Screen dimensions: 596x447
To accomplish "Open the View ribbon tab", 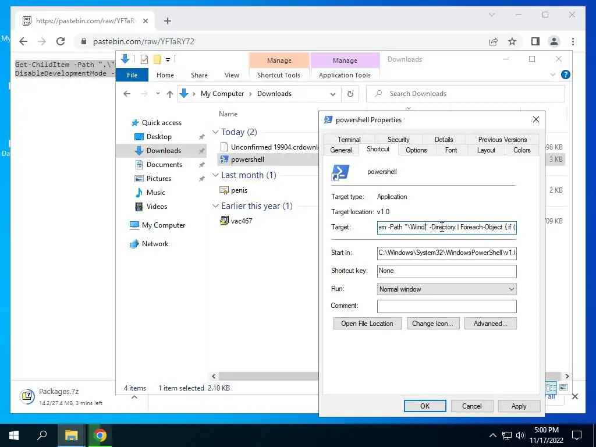I will click(232, 75).
